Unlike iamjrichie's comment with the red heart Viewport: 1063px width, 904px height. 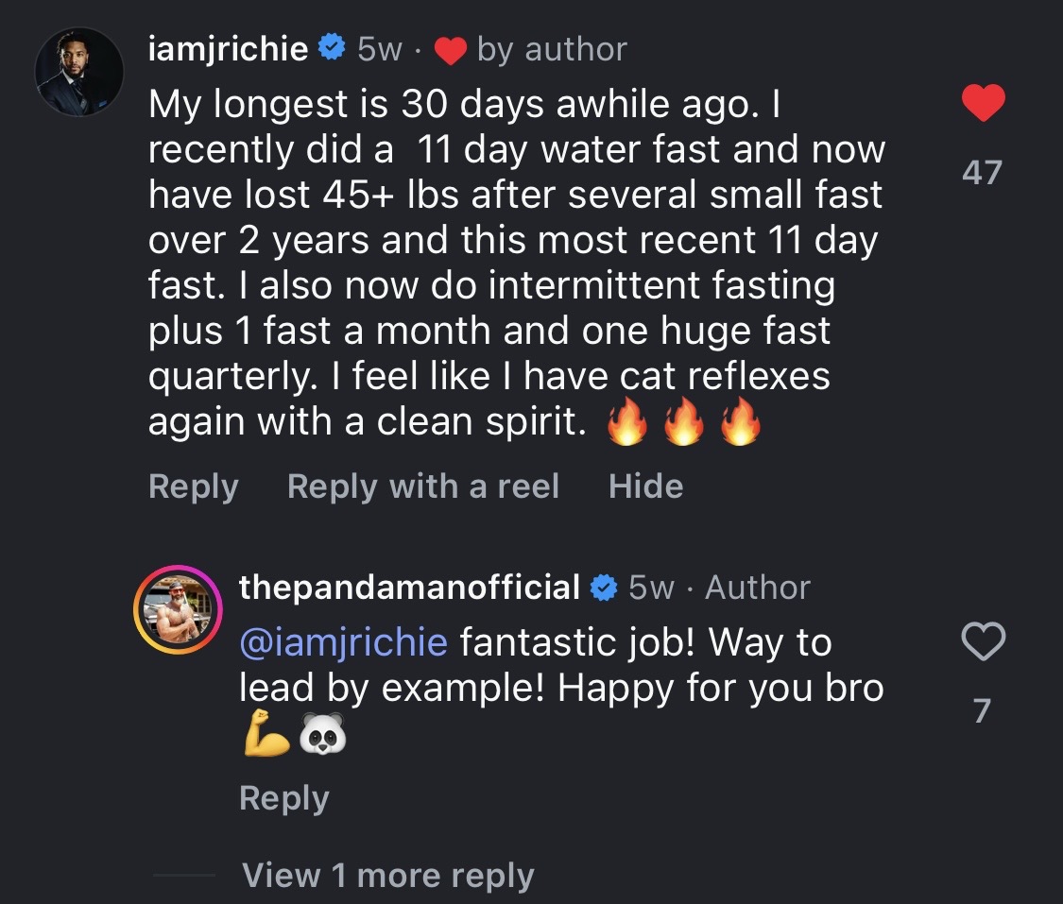[x=983, y=103]
